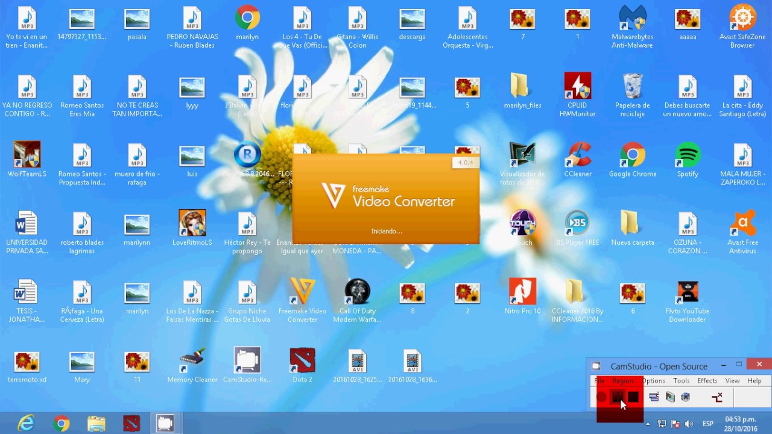Viewport: 772px width, 434px height.
Task: Select the Nueva carpeta folder
Action: tap(632, 228)
